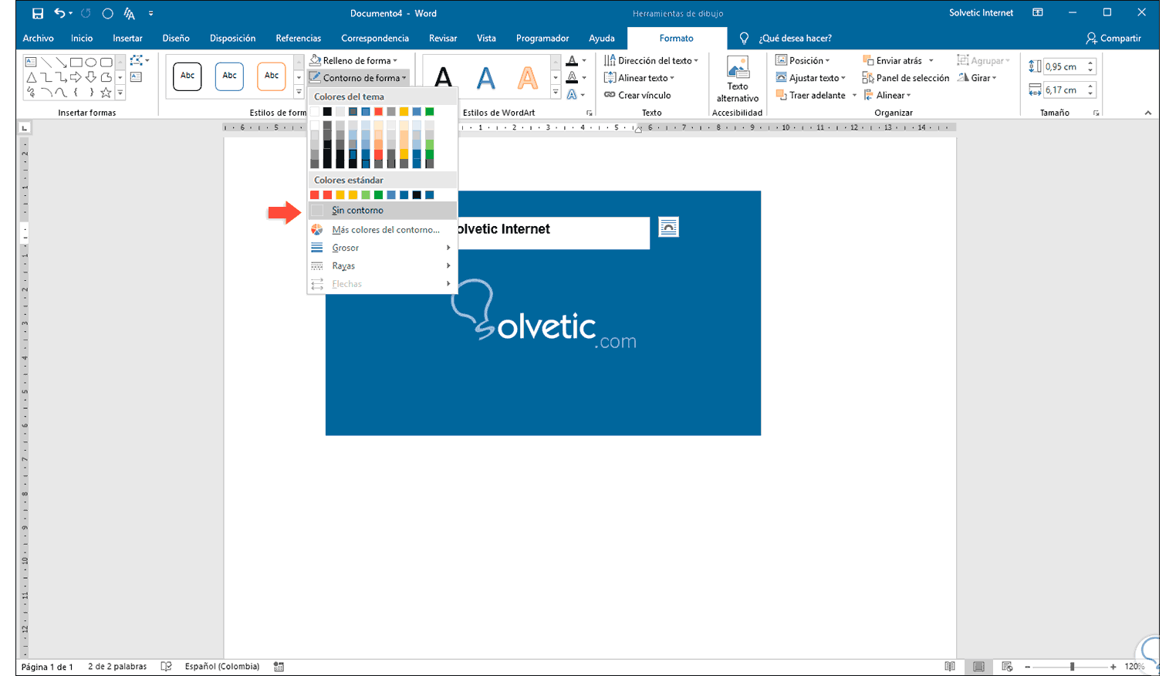
Task: Click the Traer adelante button
Action: [810, 95]
